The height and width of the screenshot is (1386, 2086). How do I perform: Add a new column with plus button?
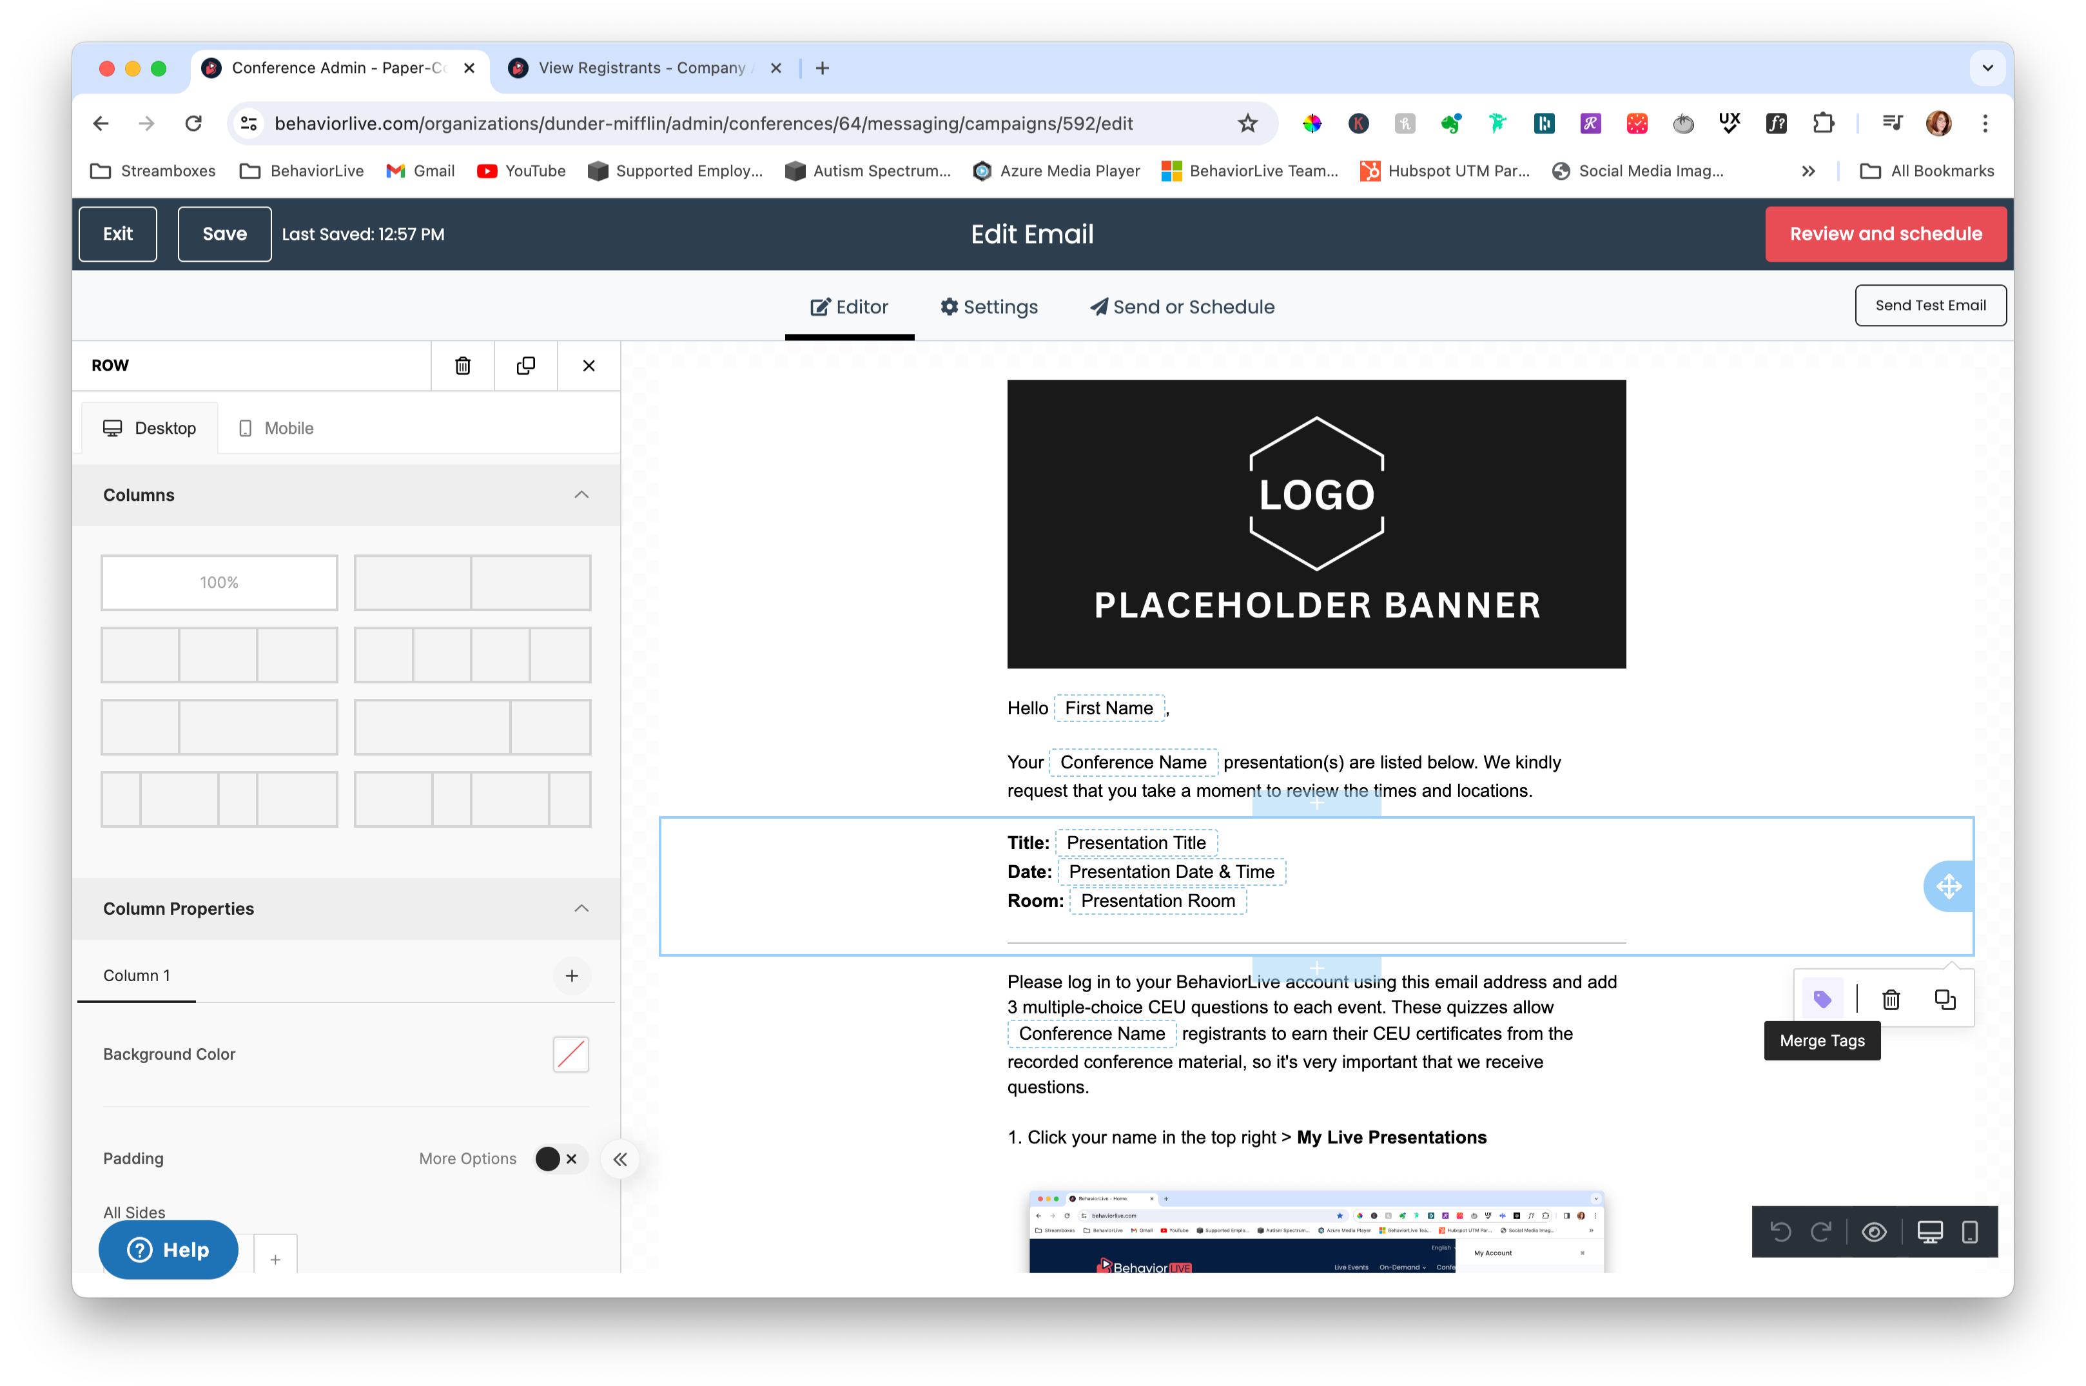(x=572, y=975)
